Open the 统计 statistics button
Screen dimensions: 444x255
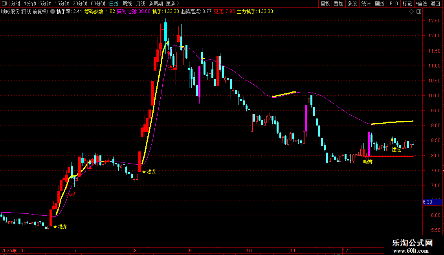[366, 4]
